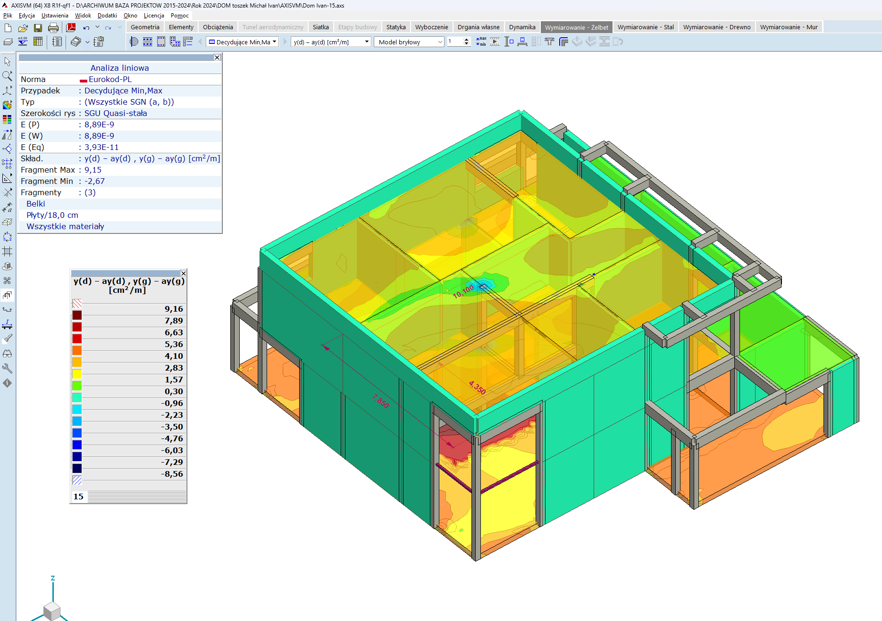The height and width of the screenshot is (621, 882).
Task: Click the animation play icon
Action: 495,41
